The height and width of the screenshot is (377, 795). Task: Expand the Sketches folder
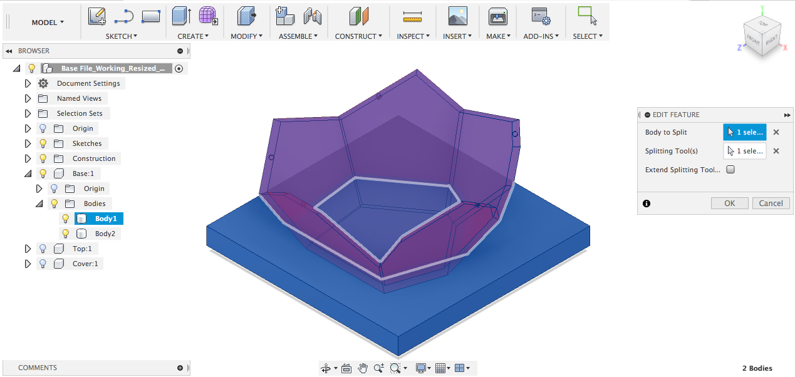[x=28, y=143]
